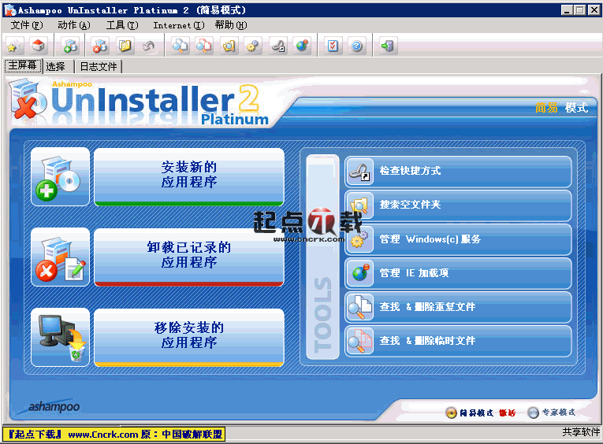Click the find temporary files toolbar icon (red pages)
The height and width of the screenshot is (444, 603).
[204, 46]
